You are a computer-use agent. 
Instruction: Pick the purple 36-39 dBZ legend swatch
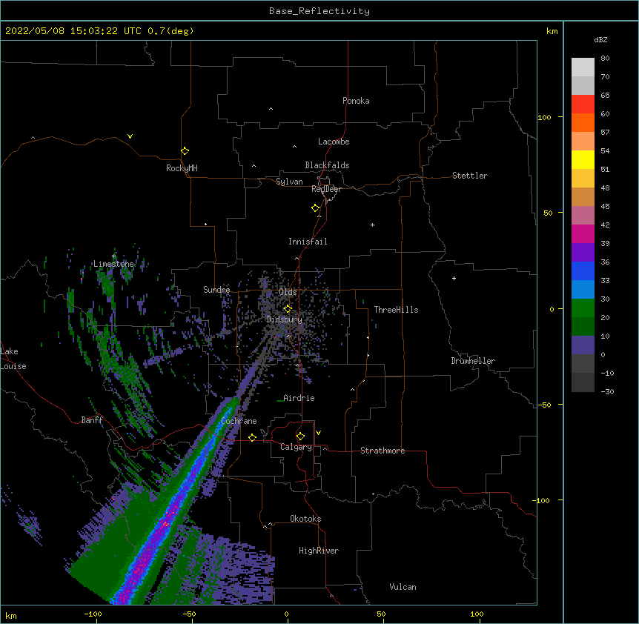click(x=583, y=253)
